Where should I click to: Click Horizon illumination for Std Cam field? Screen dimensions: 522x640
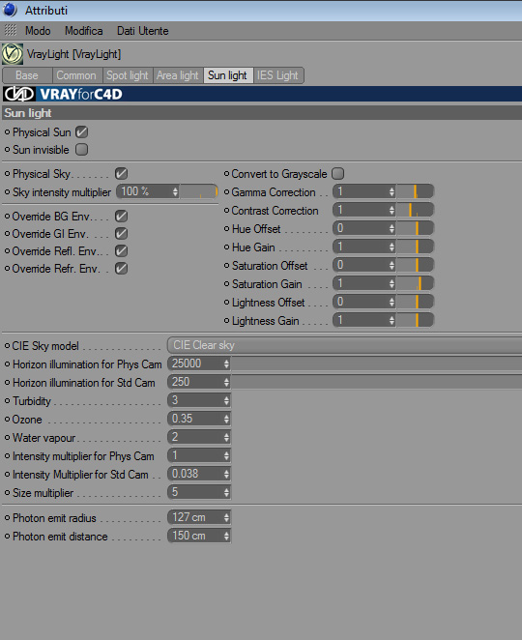[x=199, y=382]
